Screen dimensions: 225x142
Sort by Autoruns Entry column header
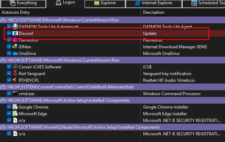click(x=16, y=12)
